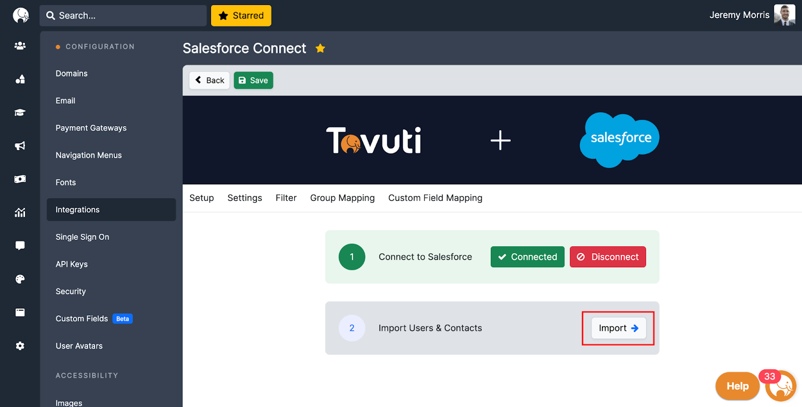Click the Jeremy Morris user name
Screen dimensions: 802x407
[x=739, y=15]
